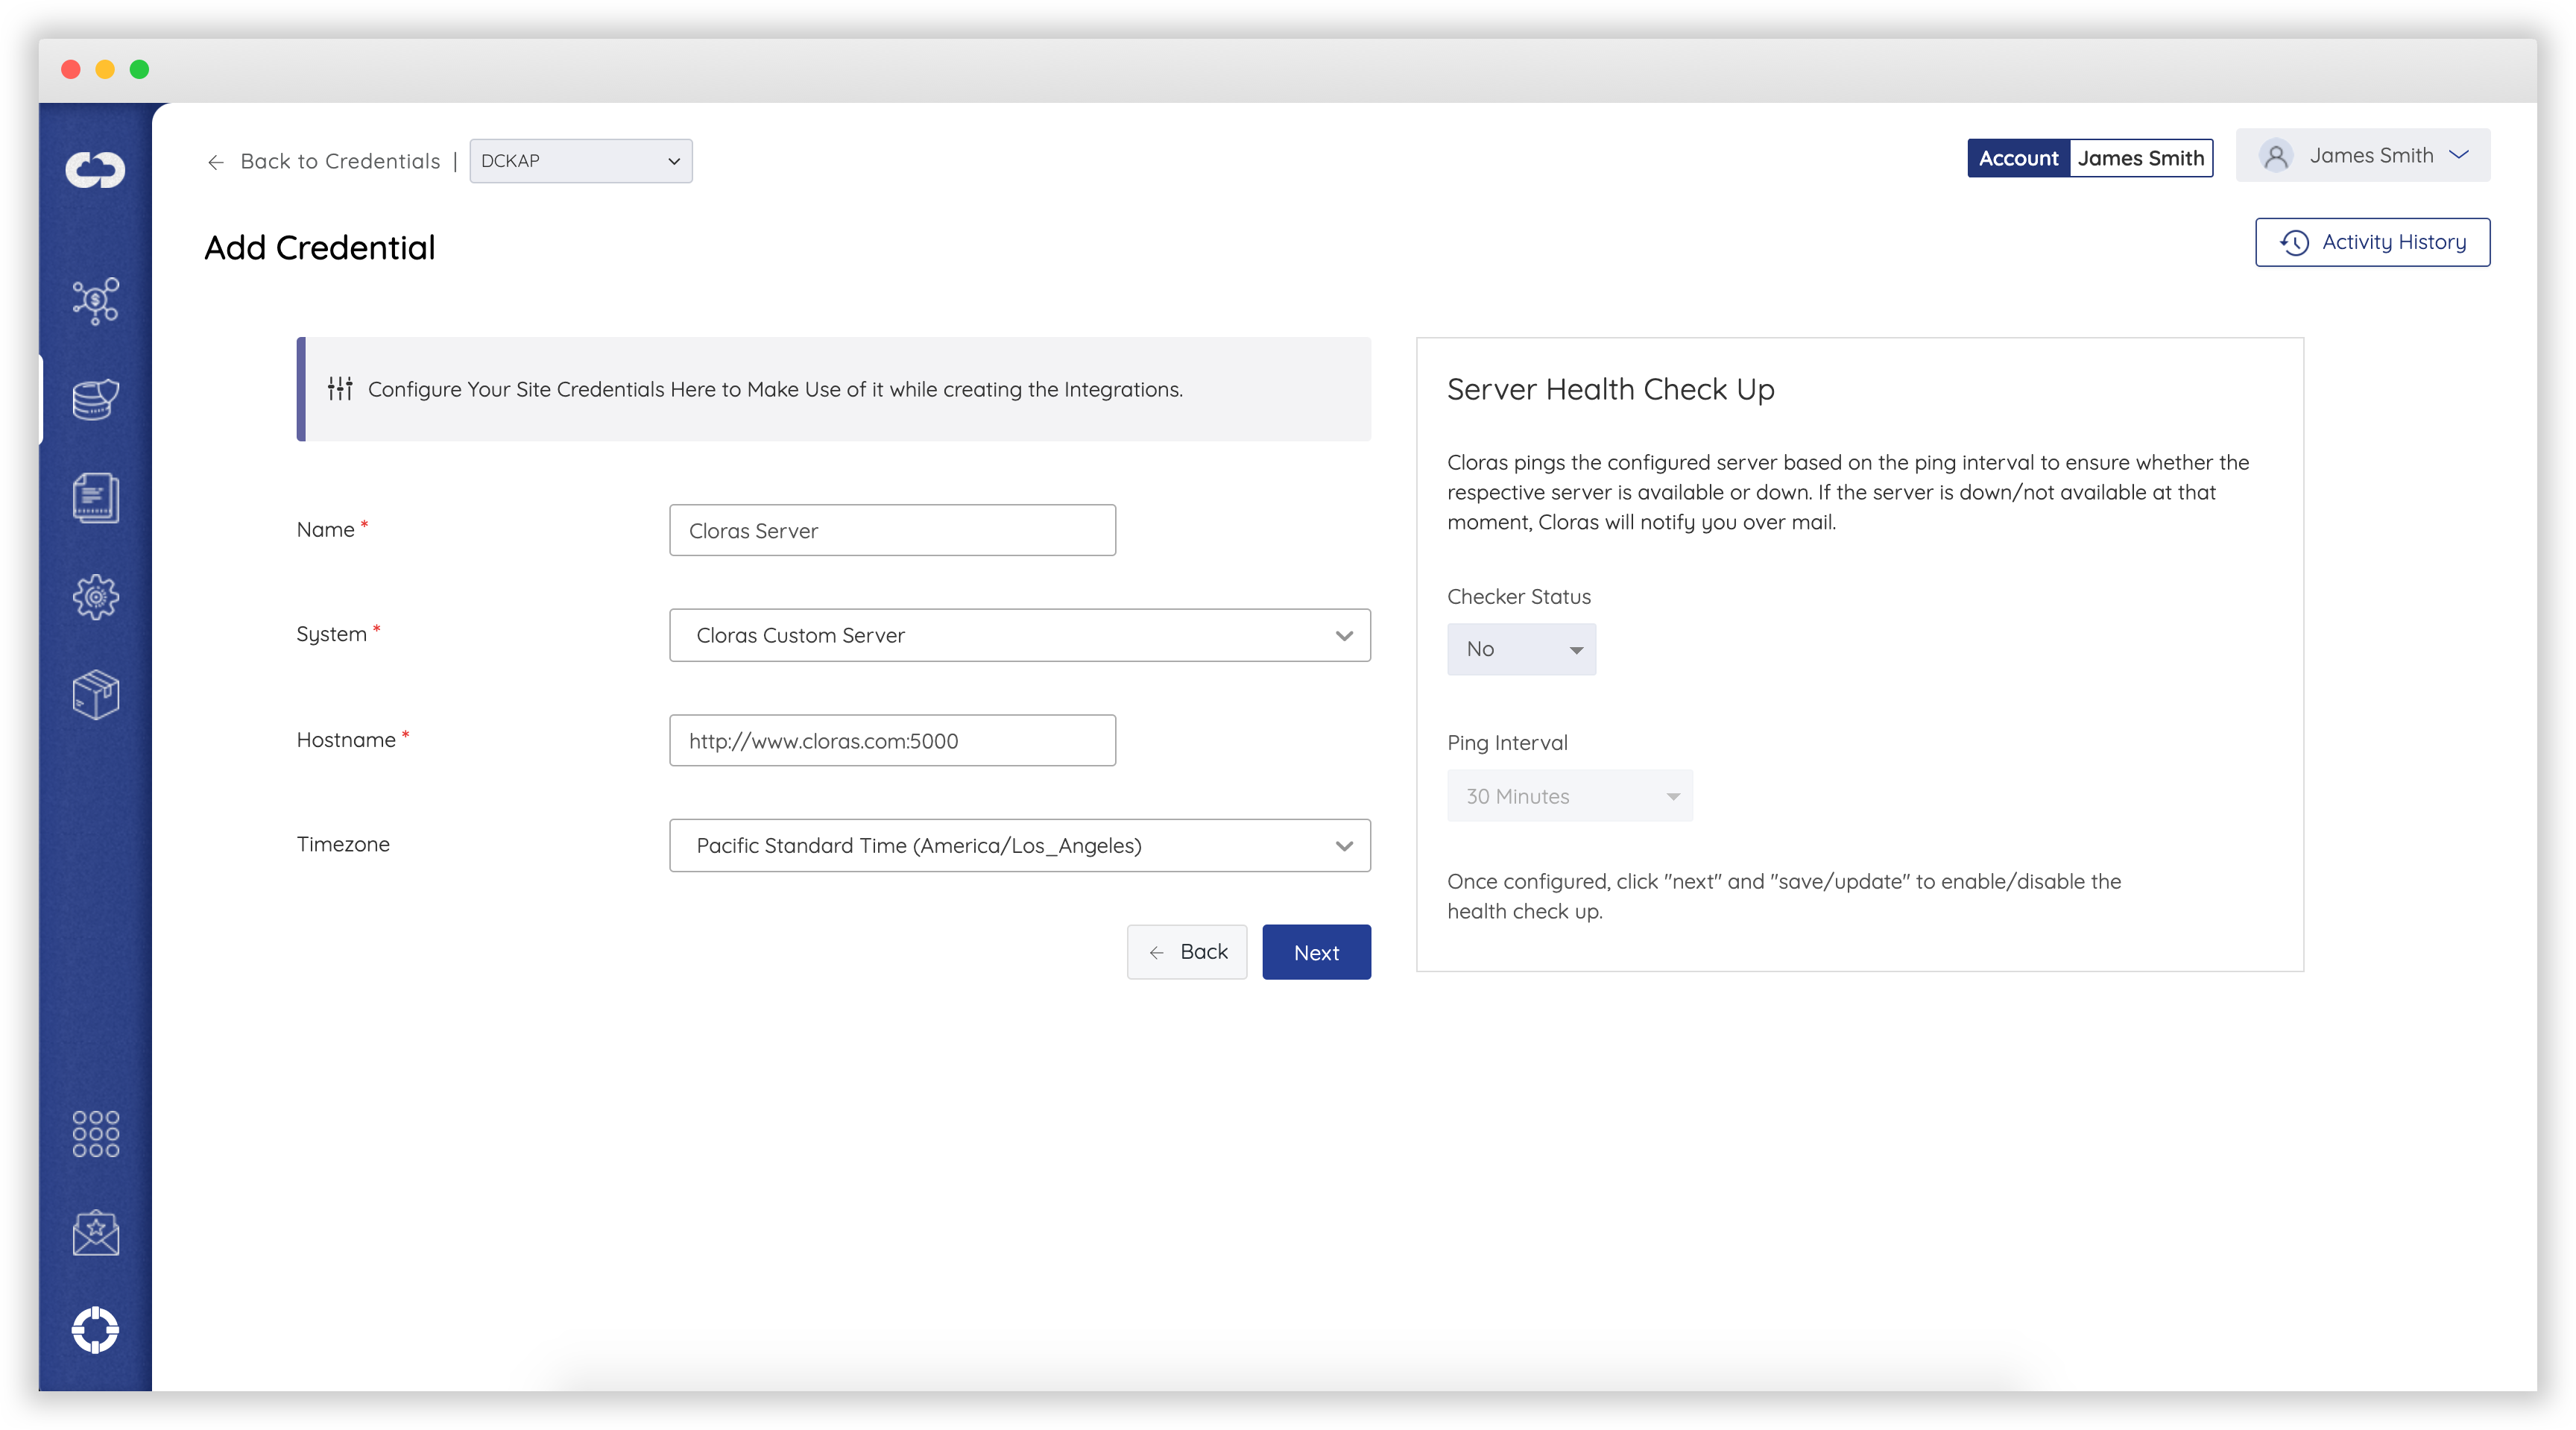Click the Back to Credentials link
The height and width of the screenshot is (1430, 2576).
[x=340, y=162]
